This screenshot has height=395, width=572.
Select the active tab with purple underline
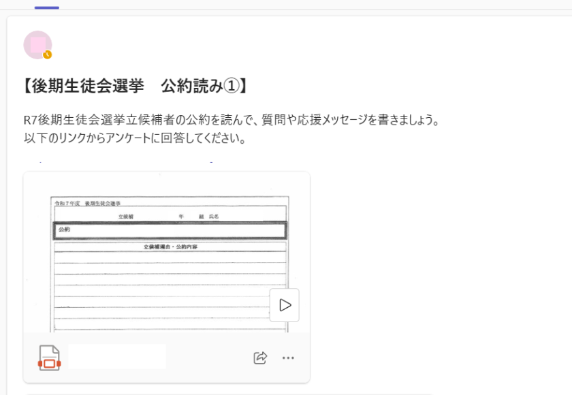point(46,7)
